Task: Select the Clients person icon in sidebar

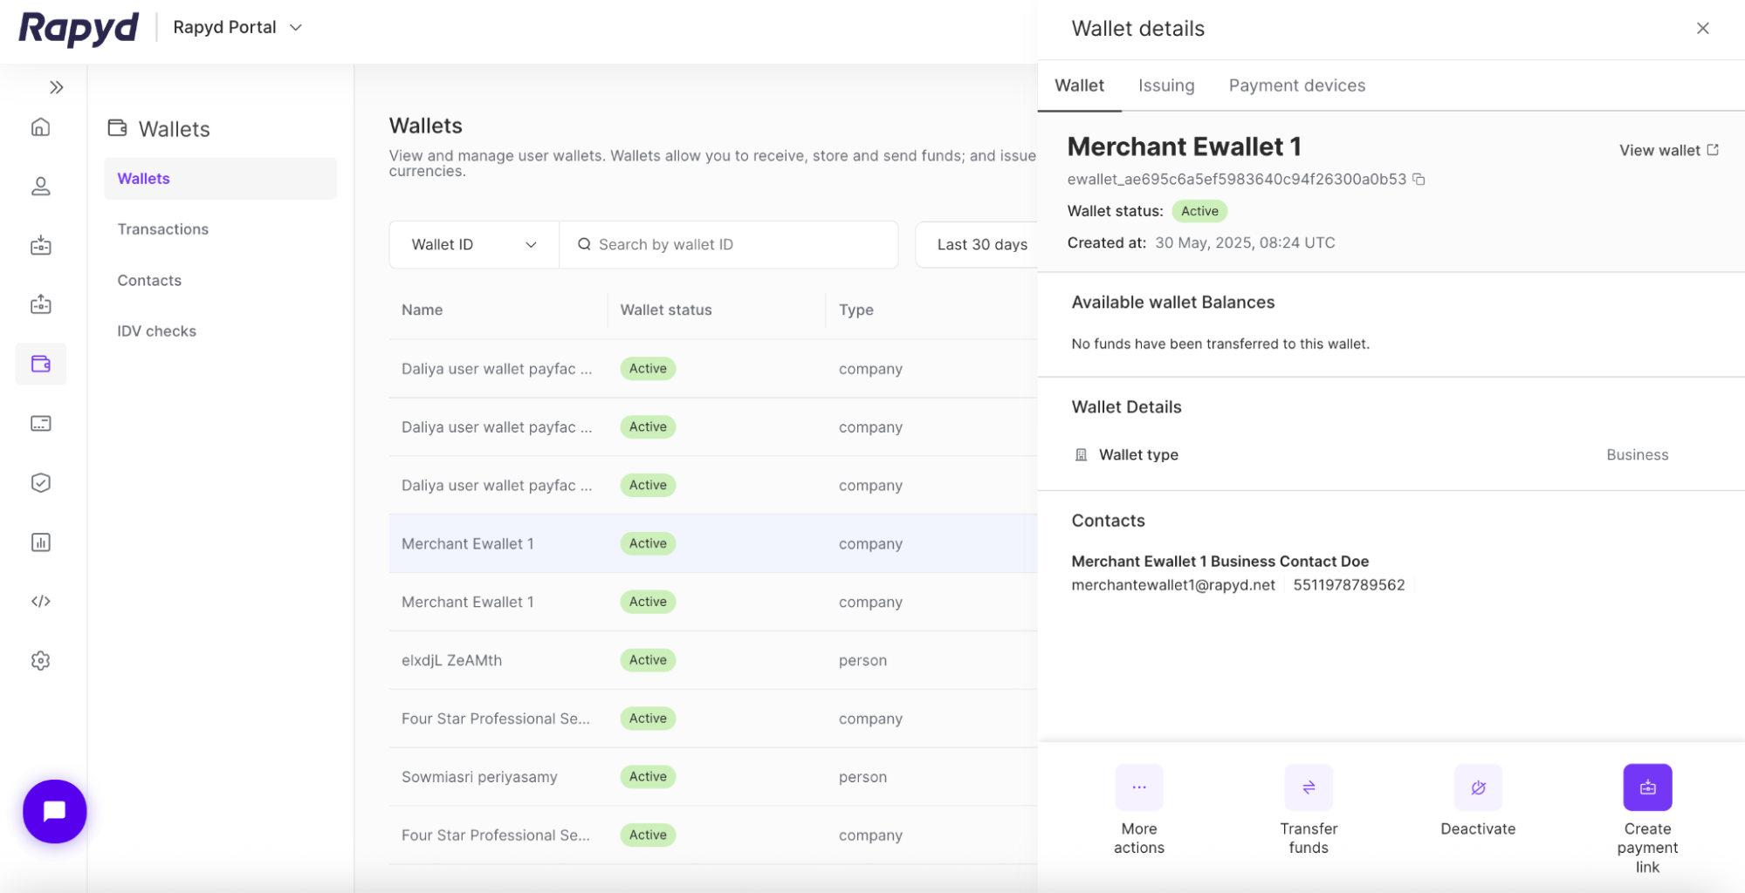Action: pyautogui.click(x=40, y=186)
